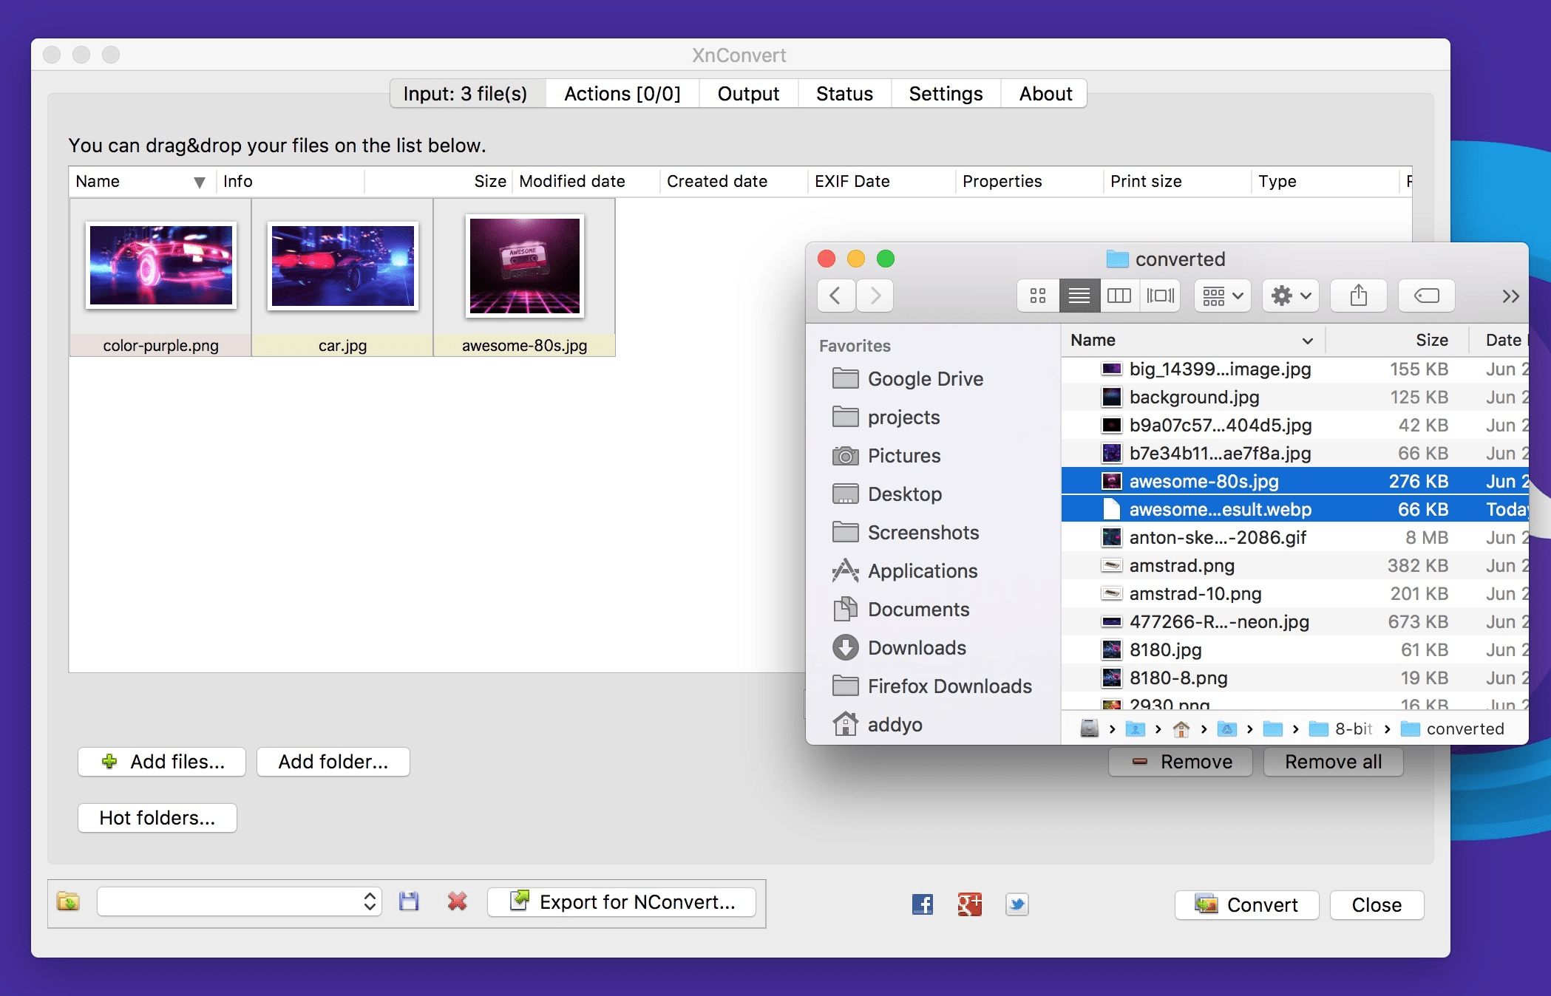The image size is (1551, 996).
Task: Open the Finder grouping dropdown
Action: [x=1221, y=296]
